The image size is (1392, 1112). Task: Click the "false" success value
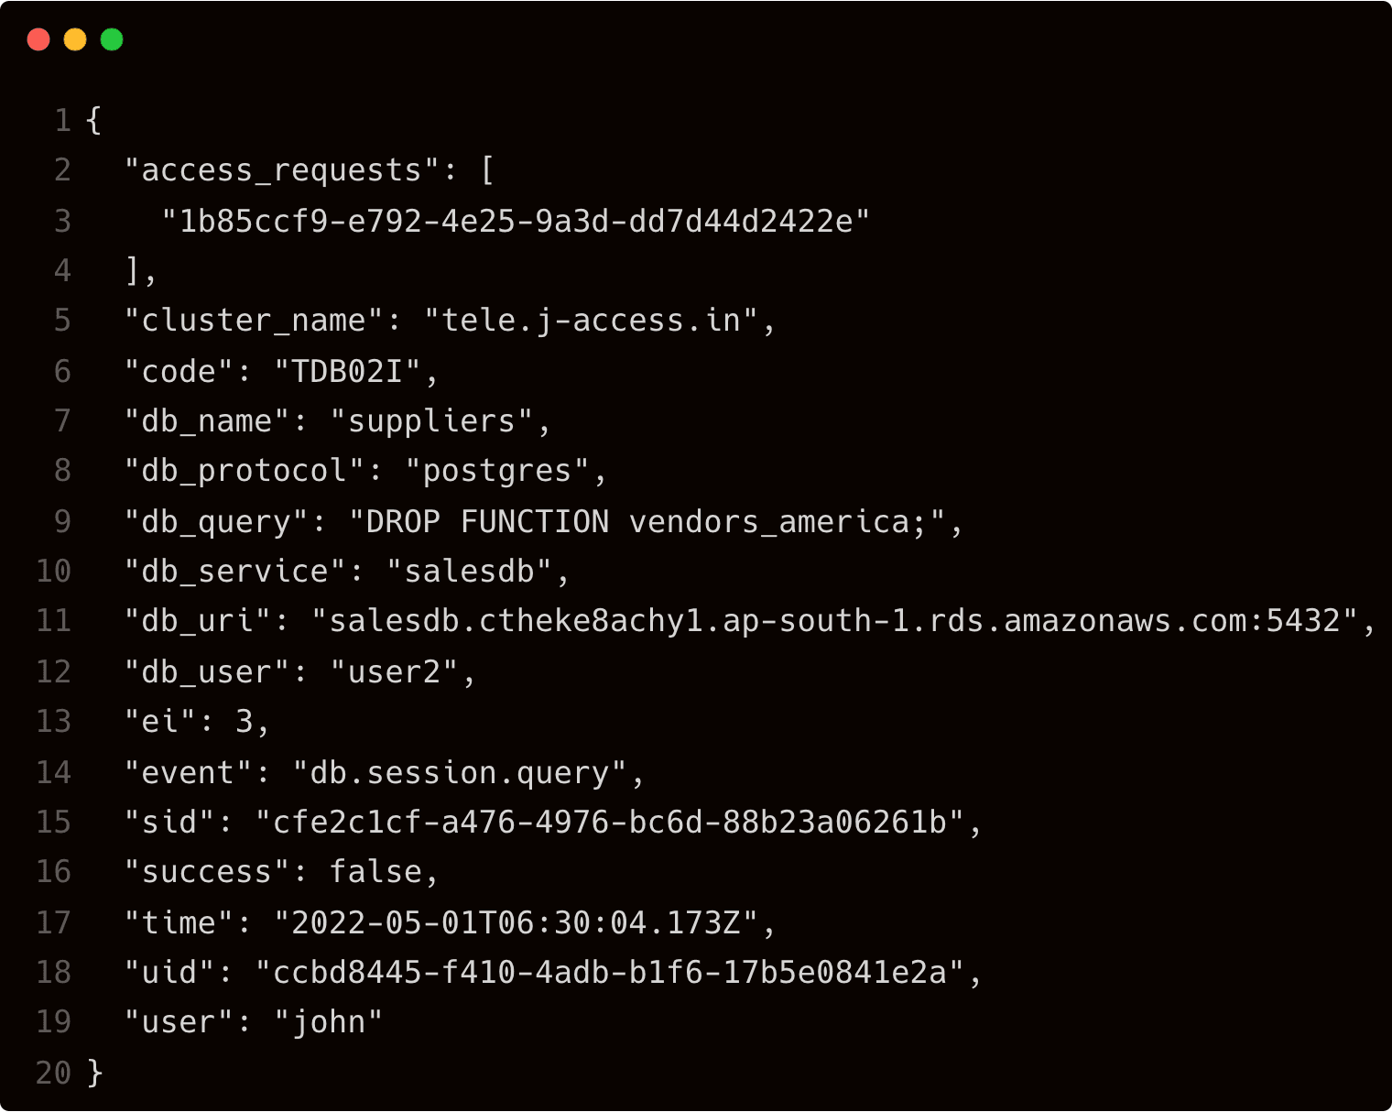point(375,872)
